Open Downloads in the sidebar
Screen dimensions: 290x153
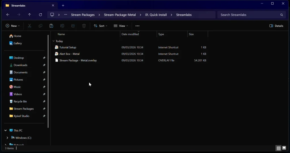click(x=20, y=65)
